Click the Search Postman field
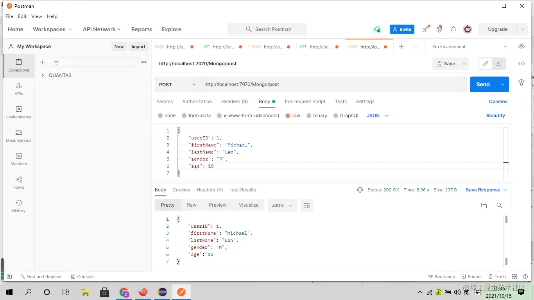Screen dimensions: 534x300 pyautogui.click(x=267, y=29)
